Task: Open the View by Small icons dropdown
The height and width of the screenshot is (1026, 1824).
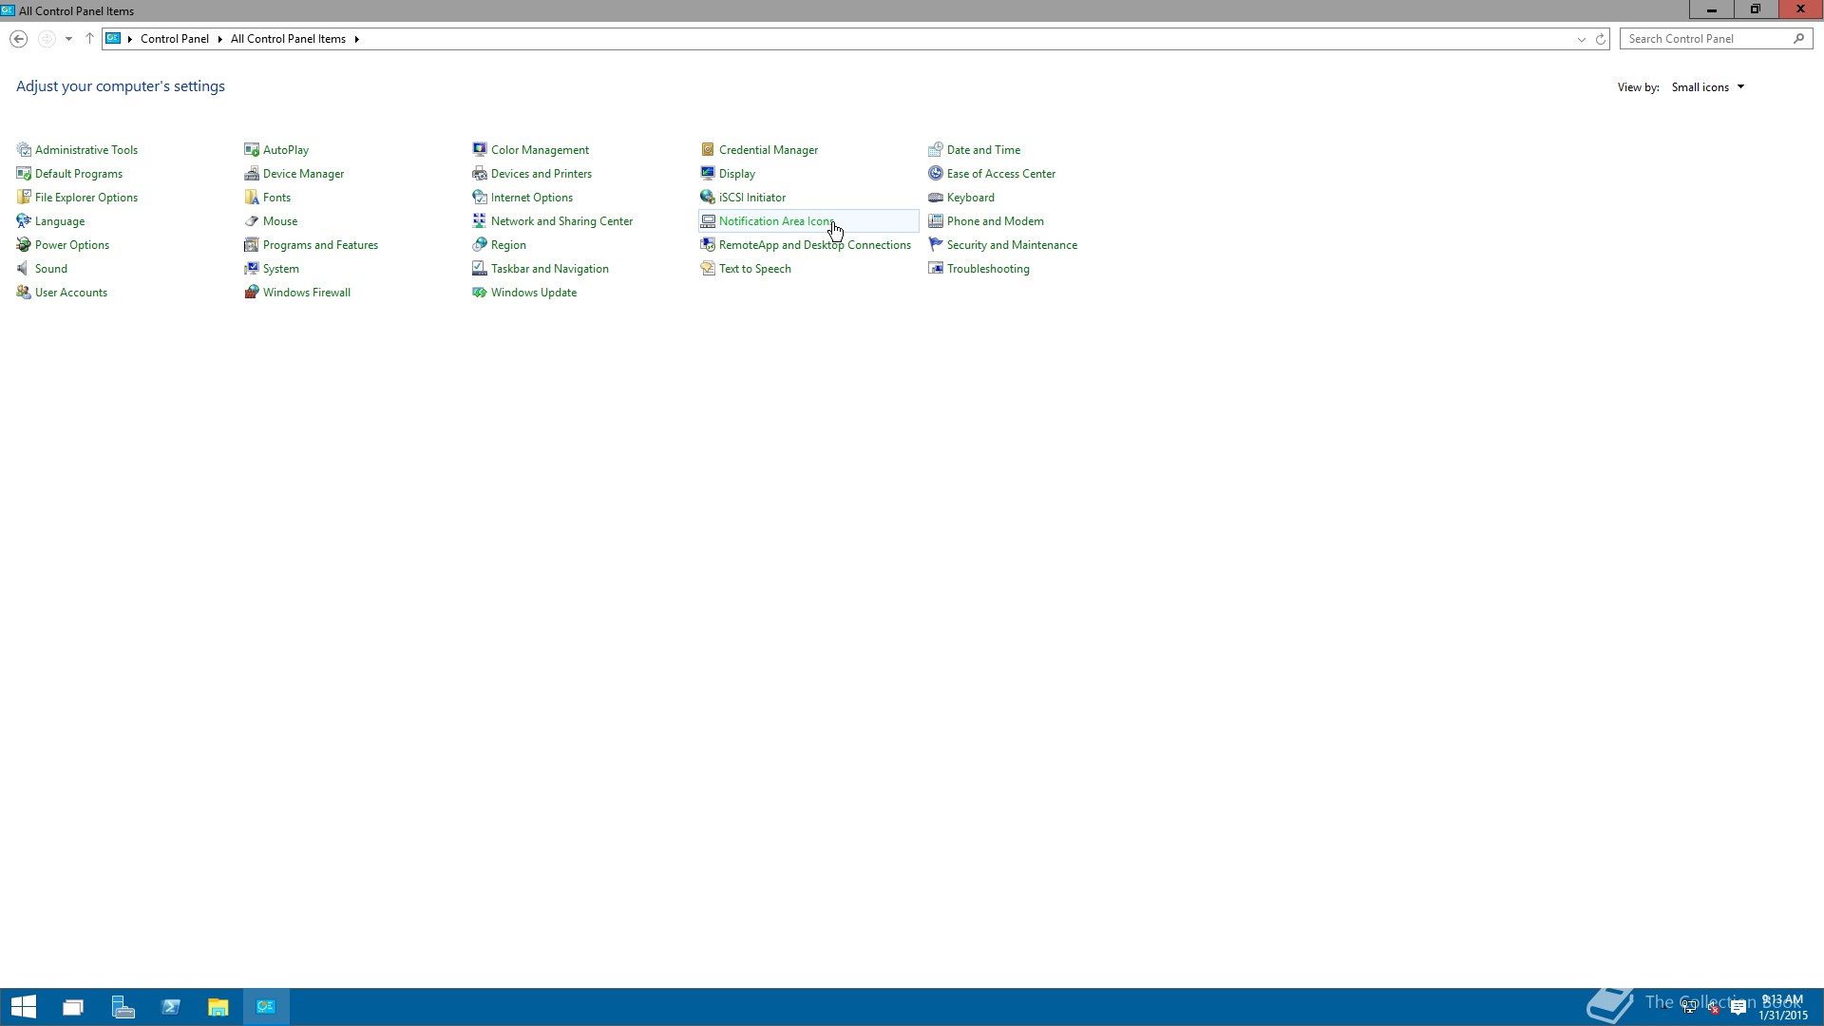Action: [1708, 87]
